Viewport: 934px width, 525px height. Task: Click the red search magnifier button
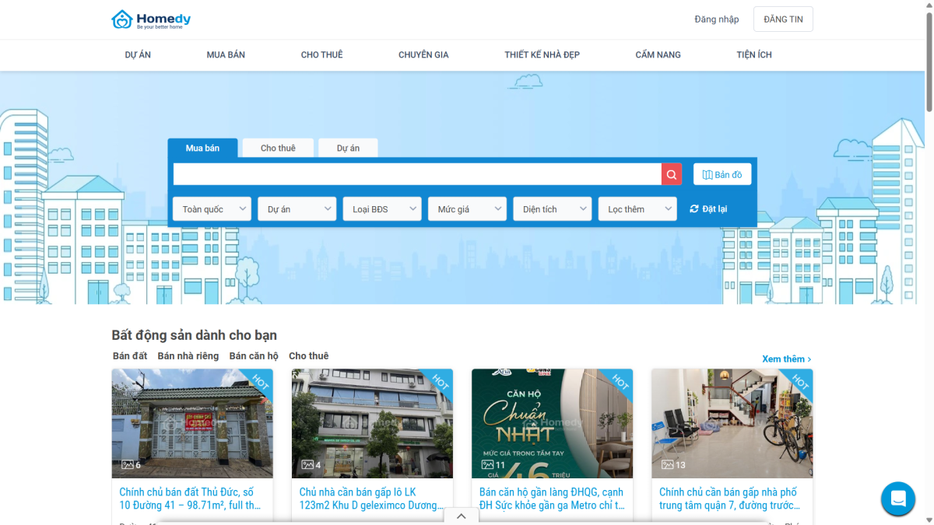tap(672, 174)
